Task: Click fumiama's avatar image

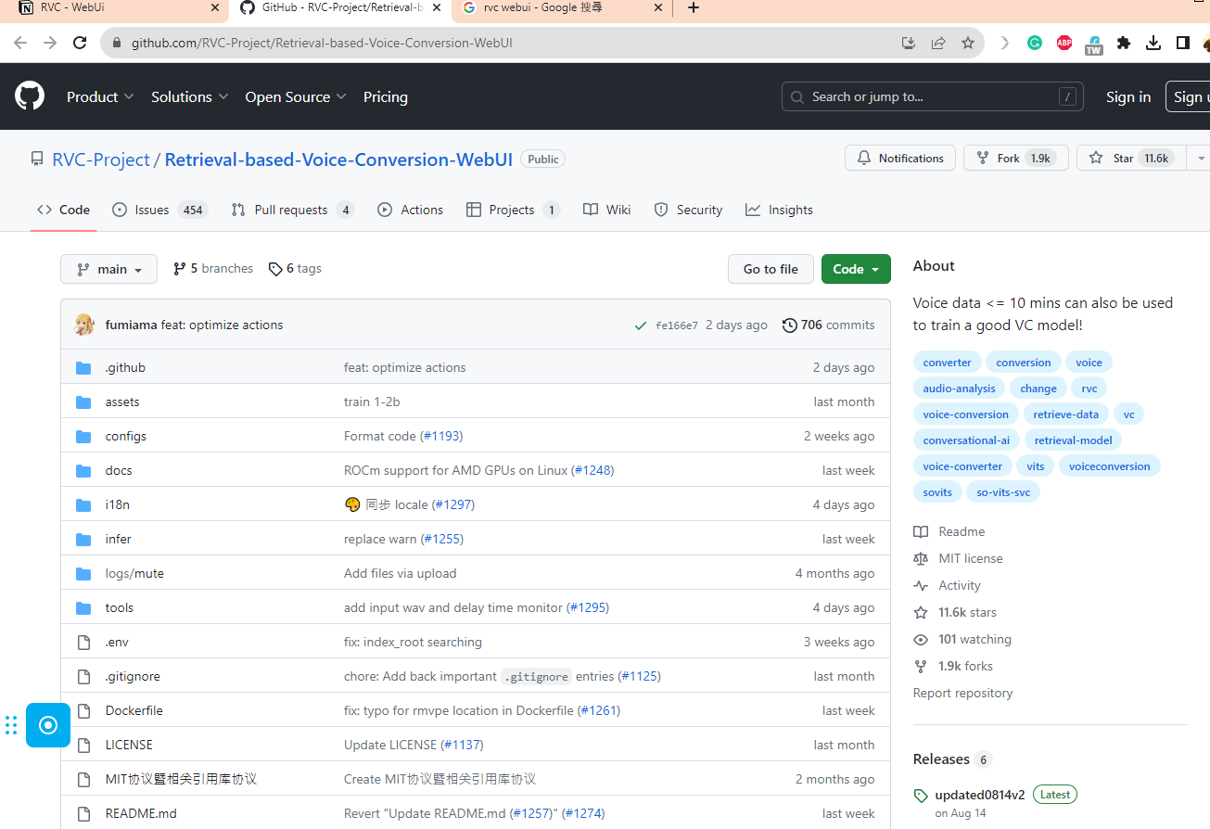Action: point(84,325)
